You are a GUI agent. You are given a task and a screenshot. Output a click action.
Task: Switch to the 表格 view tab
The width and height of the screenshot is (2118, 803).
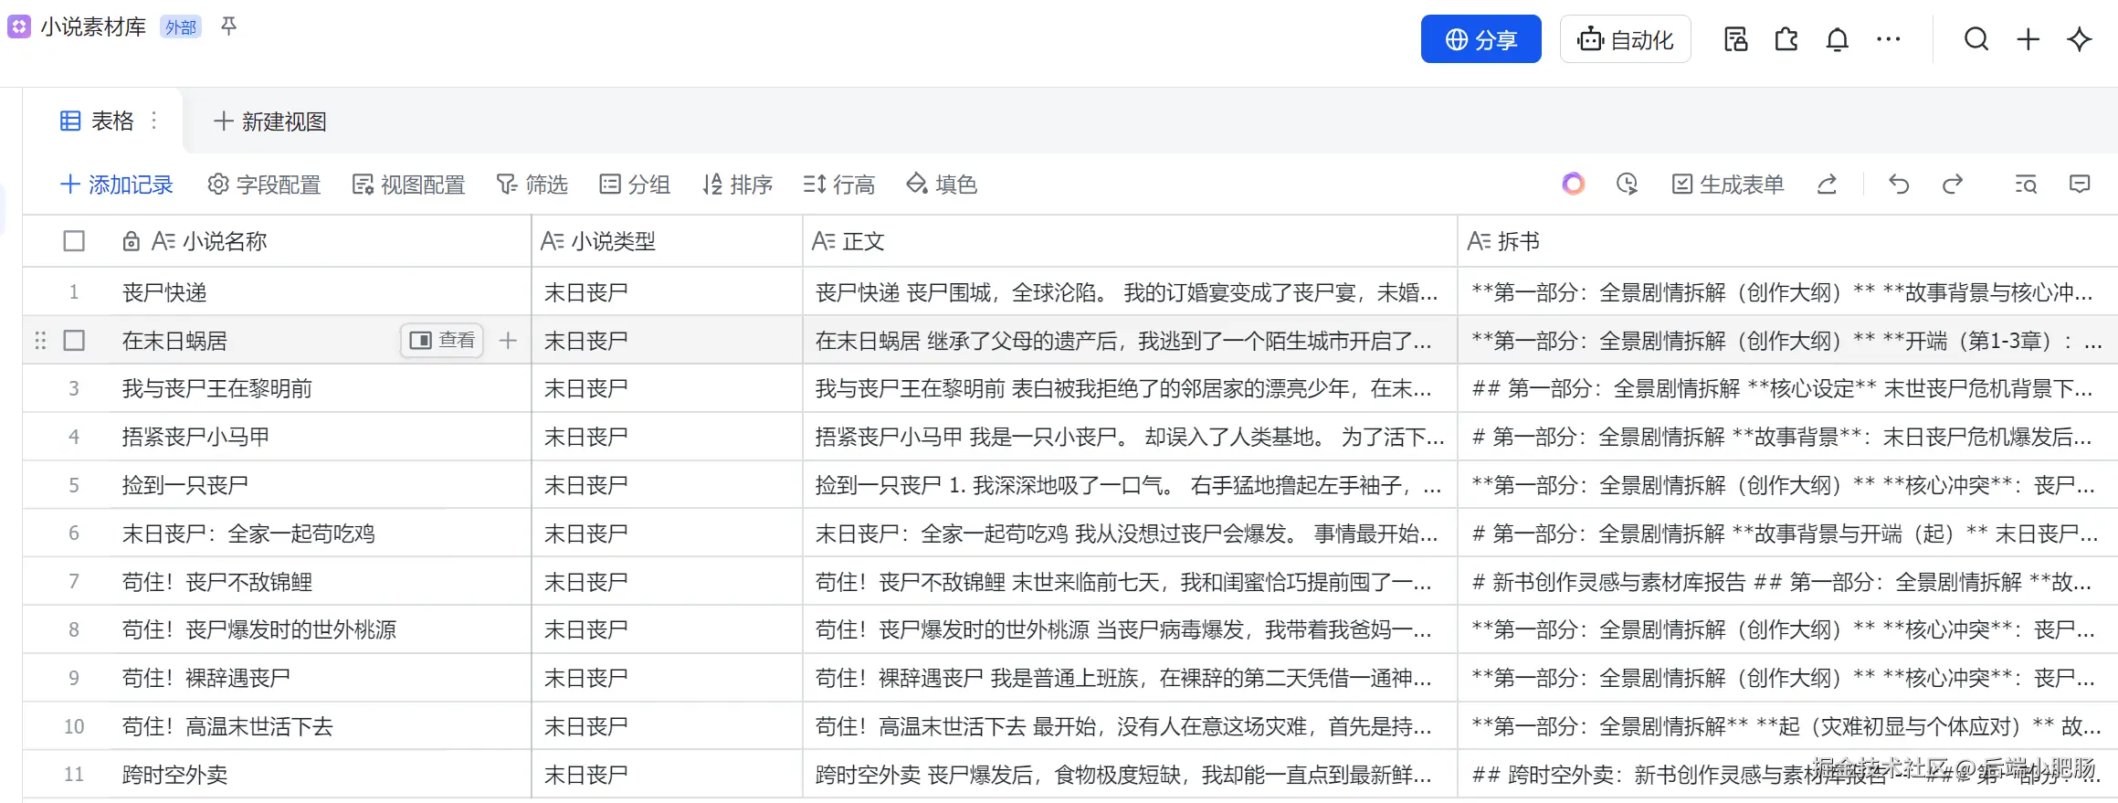[x=98, y=121]
